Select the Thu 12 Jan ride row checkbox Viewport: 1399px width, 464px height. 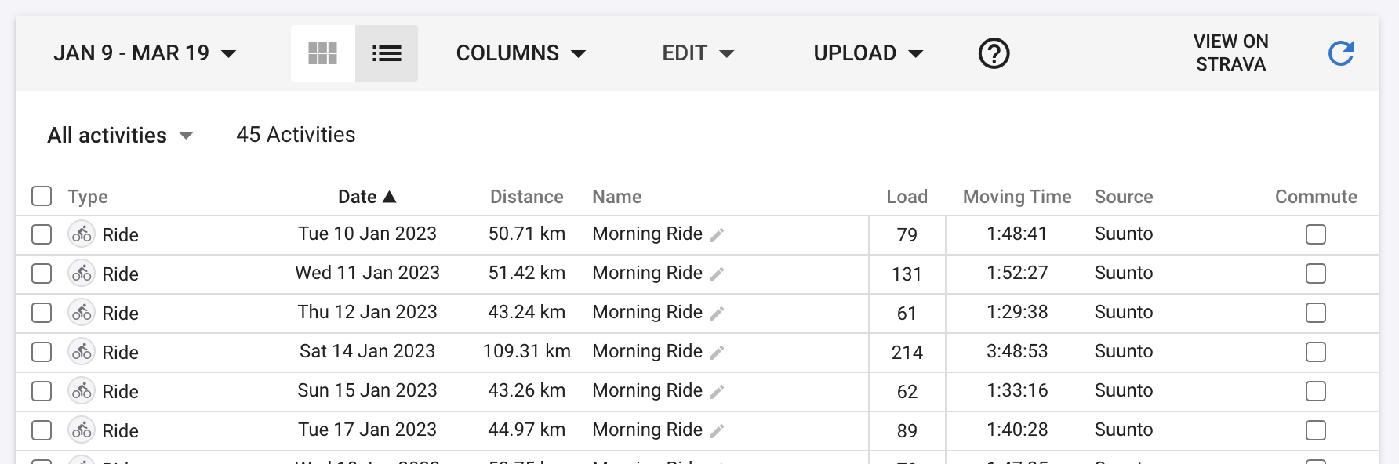point(42,313)
